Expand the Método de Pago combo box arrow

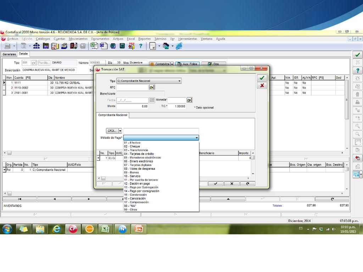[x=196, y=138]
